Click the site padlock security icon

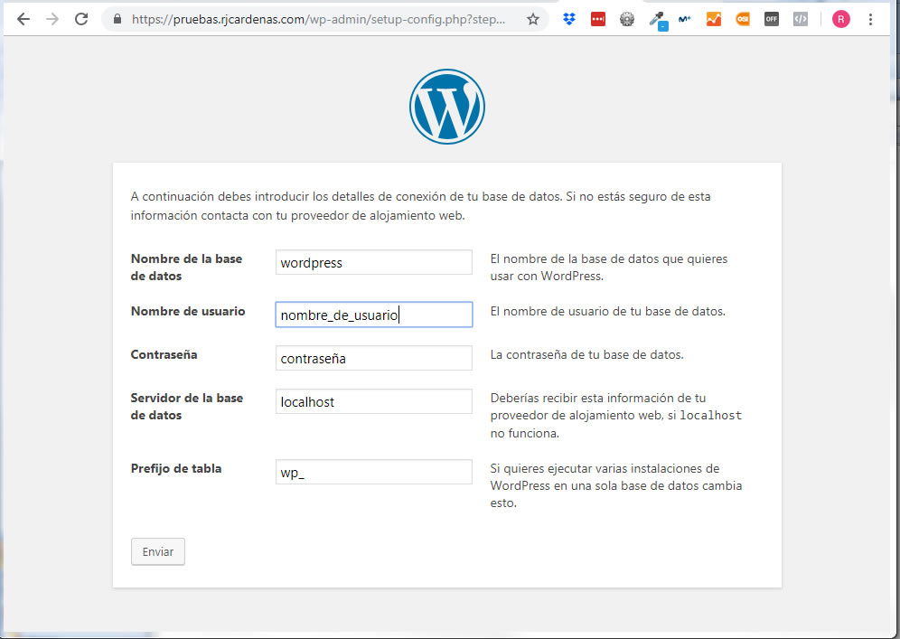tap(118, 19)
